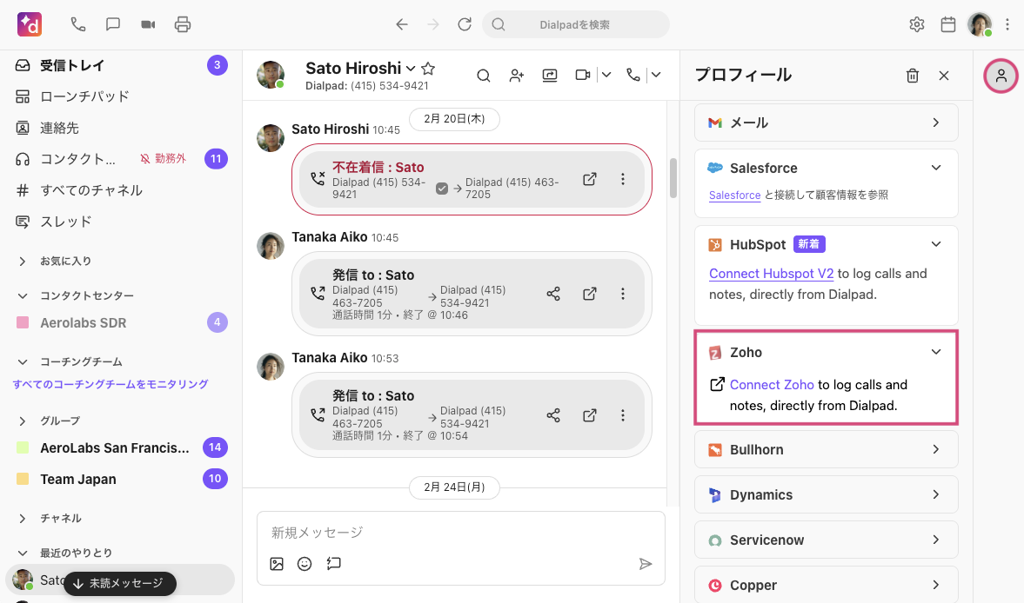Open more options for the 10:46 call

pos(623,294)
